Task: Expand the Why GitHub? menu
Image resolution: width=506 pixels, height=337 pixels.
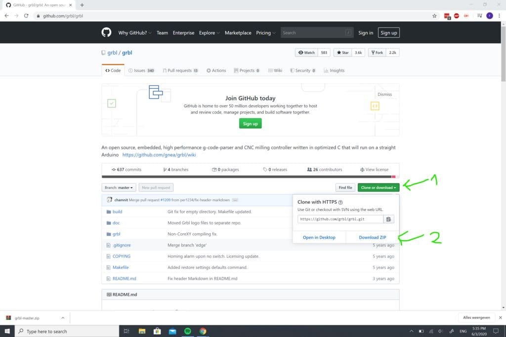Action: pos(134,33)
